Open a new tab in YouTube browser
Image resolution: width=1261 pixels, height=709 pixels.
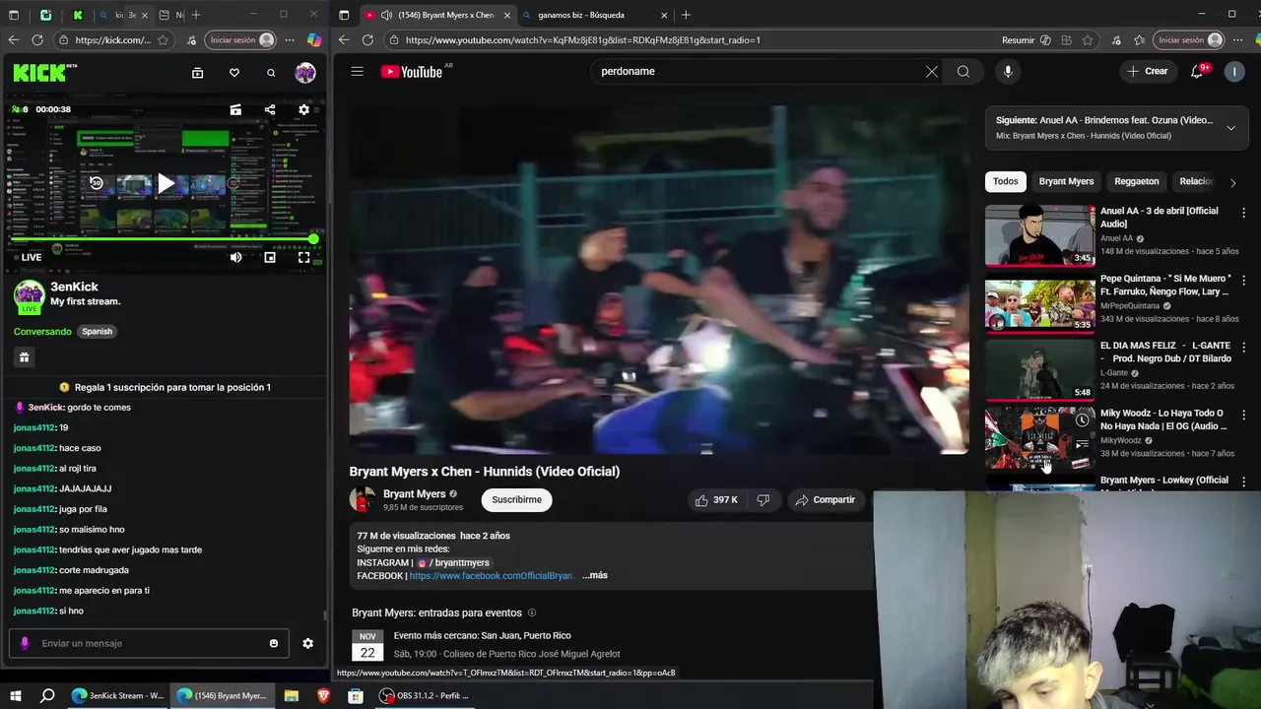[686, 15]
